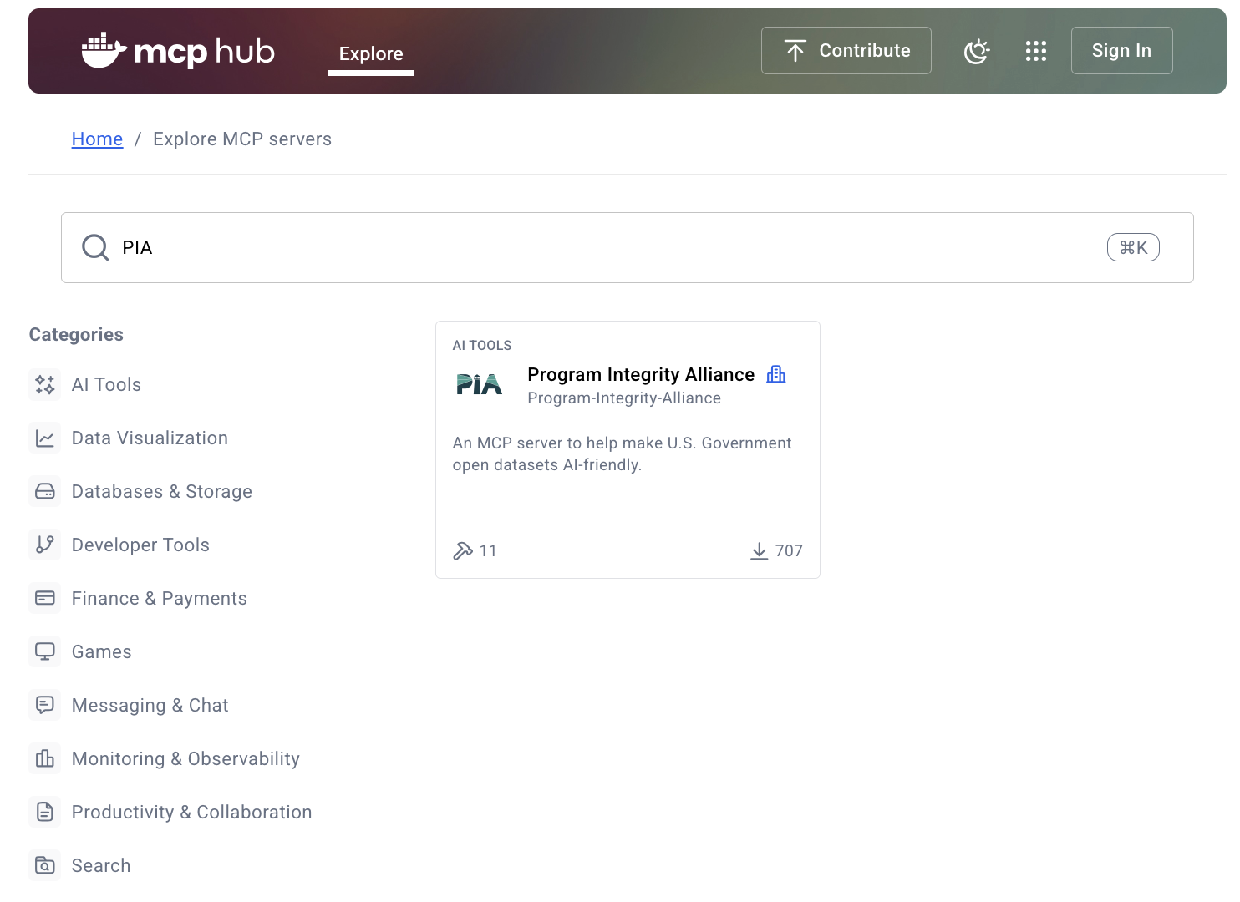Open the Program Integrity Alliance title

(641, 374)
